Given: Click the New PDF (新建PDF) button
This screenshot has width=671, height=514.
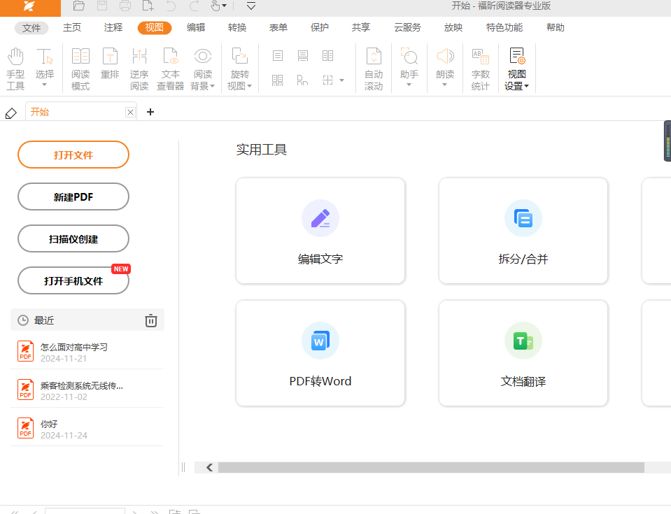Looking at the screenshot, I should tap(73, 197).
